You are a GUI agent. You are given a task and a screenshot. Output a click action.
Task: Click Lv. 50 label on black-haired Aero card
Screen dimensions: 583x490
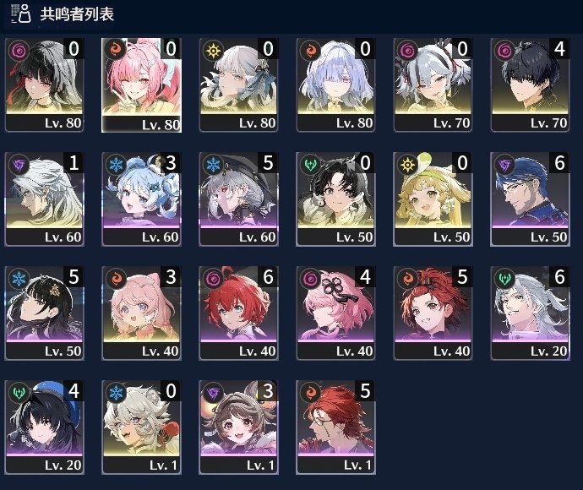coord(354,237)
